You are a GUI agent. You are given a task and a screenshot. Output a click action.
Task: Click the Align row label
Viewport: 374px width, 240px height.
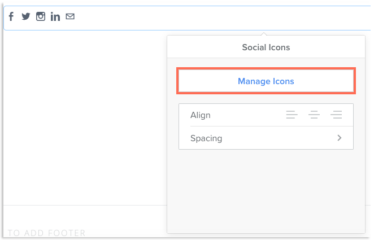[201, 115]
